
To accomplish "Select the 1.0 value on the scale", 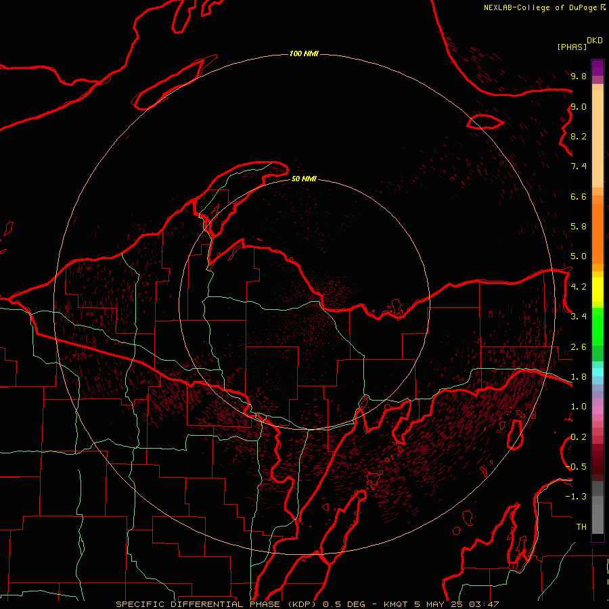I will pyautogui.click(x=579, y=407).
